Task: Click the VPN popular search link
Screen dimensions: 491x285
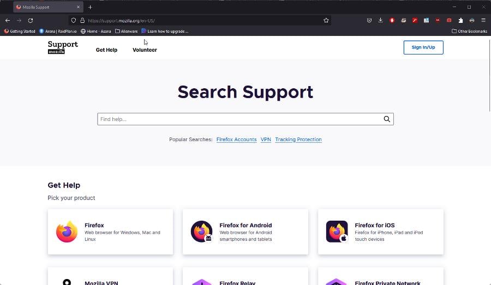Action: [x=266, y=140]
